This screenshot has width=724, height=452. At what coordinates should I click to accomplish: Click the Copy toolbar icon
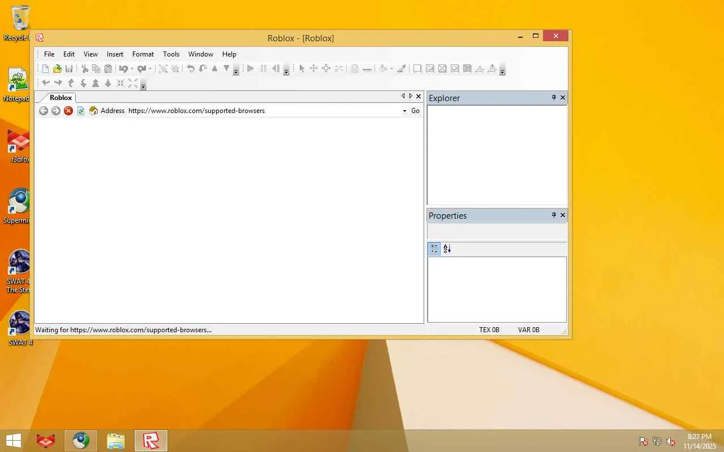[x=96, y=69]
